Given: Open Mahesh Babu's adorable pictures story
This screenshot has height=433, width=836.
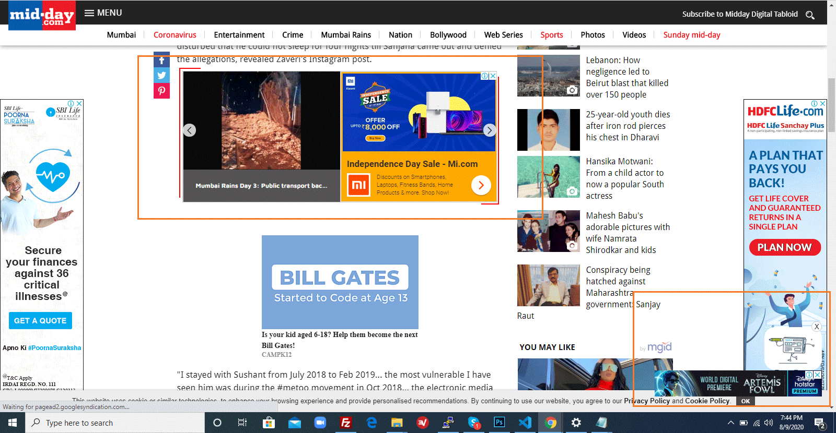Looking at the screenshot, I should pos(628,233).
